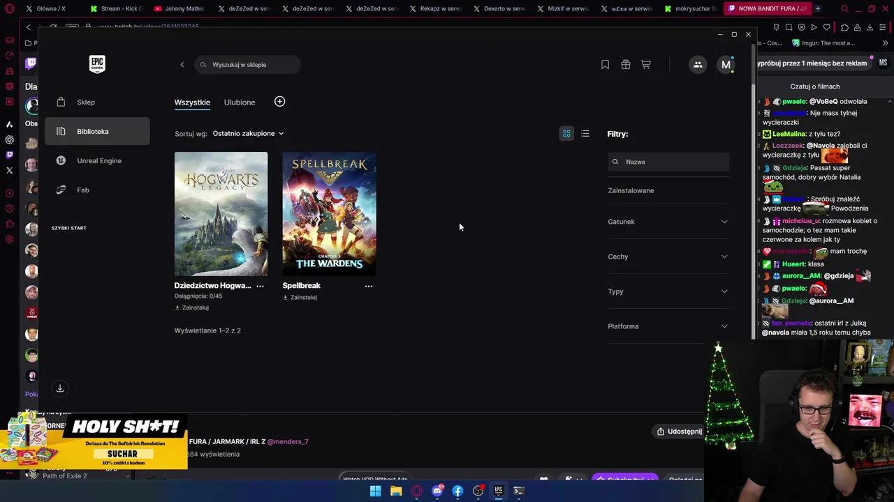Click the Udostępnij share button
894x502 pixels.
pos(680,432)
